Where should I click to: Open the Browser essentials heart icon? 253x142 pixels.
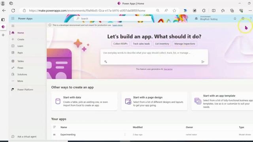(241, 11)
